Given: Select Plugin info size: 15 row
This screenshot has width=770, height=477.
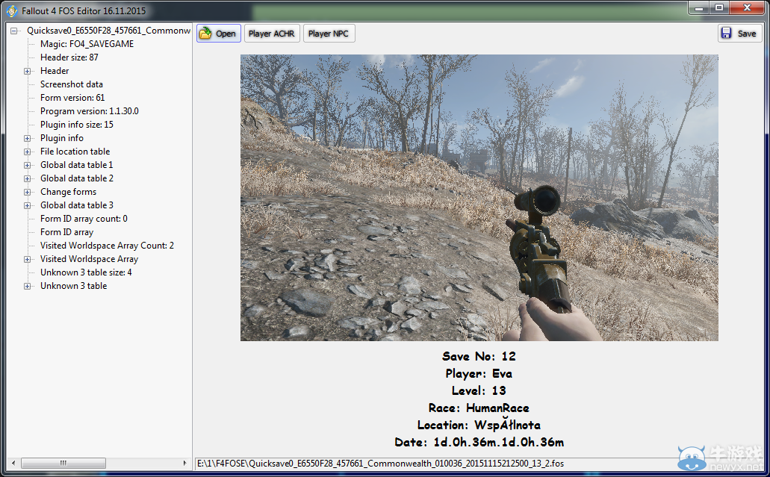Looking at the screenshot, I should point(77,125).
